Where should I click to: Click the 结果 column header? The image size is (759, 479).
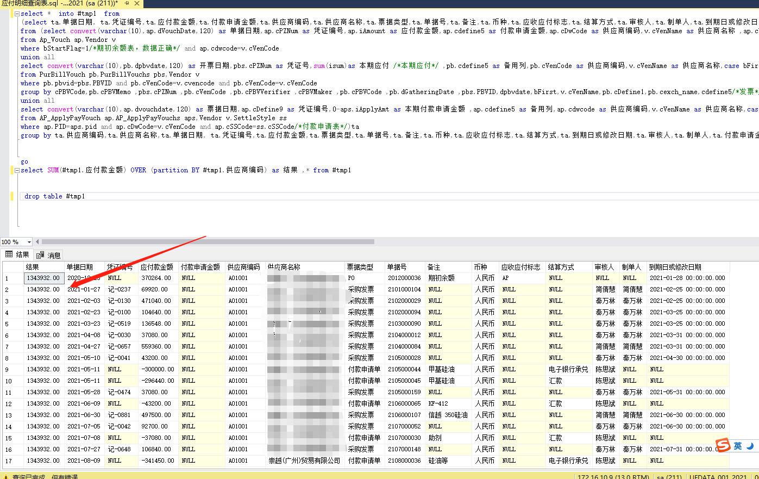(45, 267)
